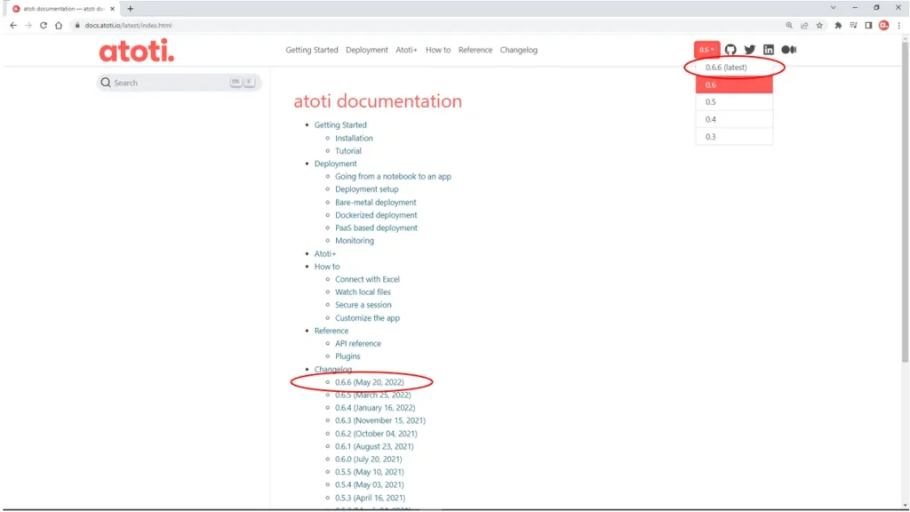Open the Secure a session link
Image resolution: width=910 pixels, height=512 pixels.
[x=363, y=305]
